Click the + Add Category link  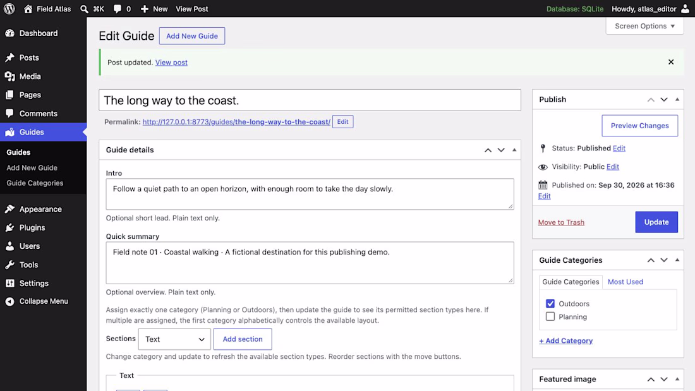[x=566, y=341]
